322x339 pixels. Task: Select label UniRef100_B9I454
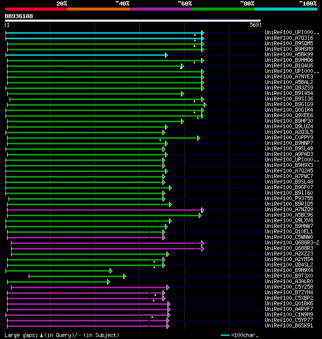point(289,93)
